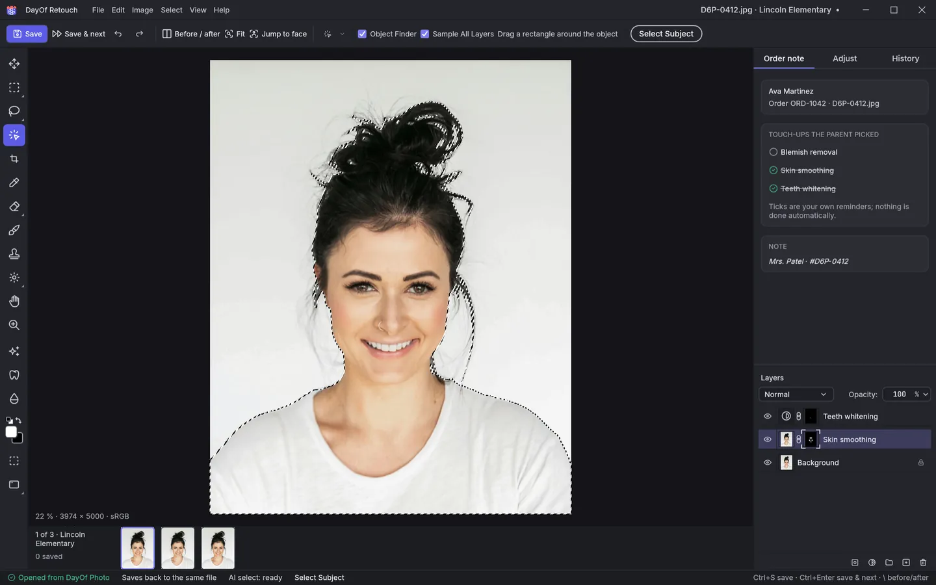Delete layer with the trash icon
Screen dimensions: 936x585
923,562
